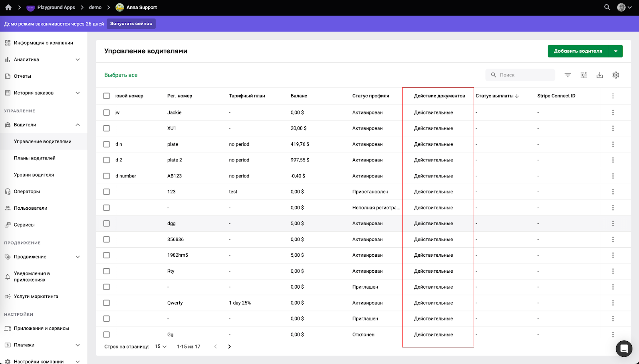Expand the Аналитика sidebar section
Image resolution: width=639 pixels, height=364 pixels.
pyautogui.click(x=77, y=59)
